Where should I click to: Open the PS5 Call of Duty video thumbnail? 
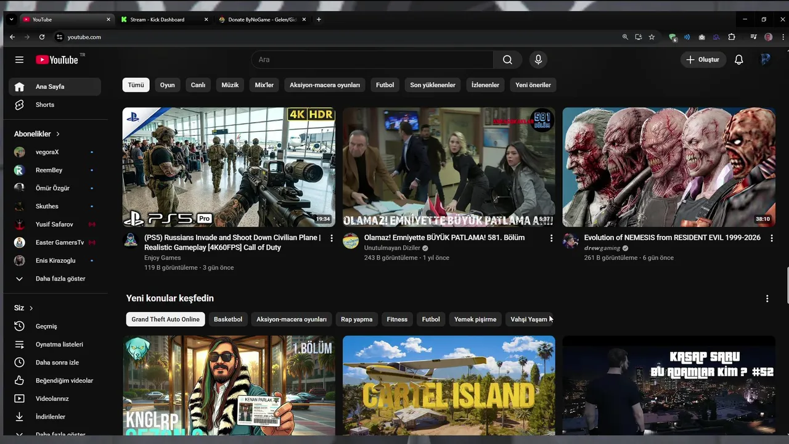coord(229,167)
